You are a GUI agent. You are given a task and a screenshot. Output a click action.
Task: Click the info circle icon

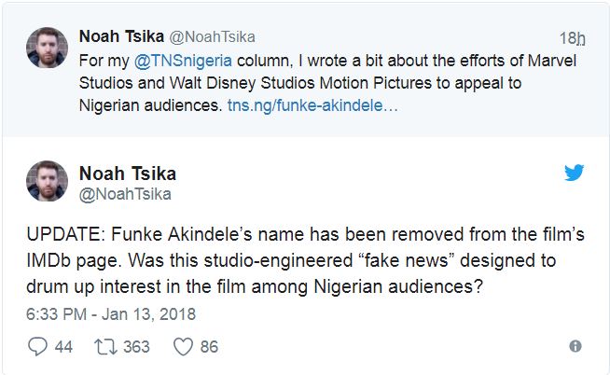click(x=575, y=346)
